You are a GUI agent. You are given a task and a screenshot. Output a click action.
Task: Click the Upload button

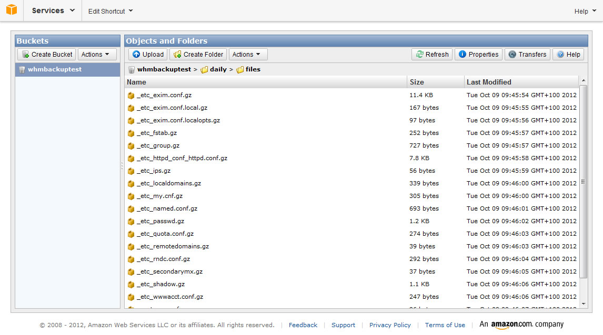(148, 55)
